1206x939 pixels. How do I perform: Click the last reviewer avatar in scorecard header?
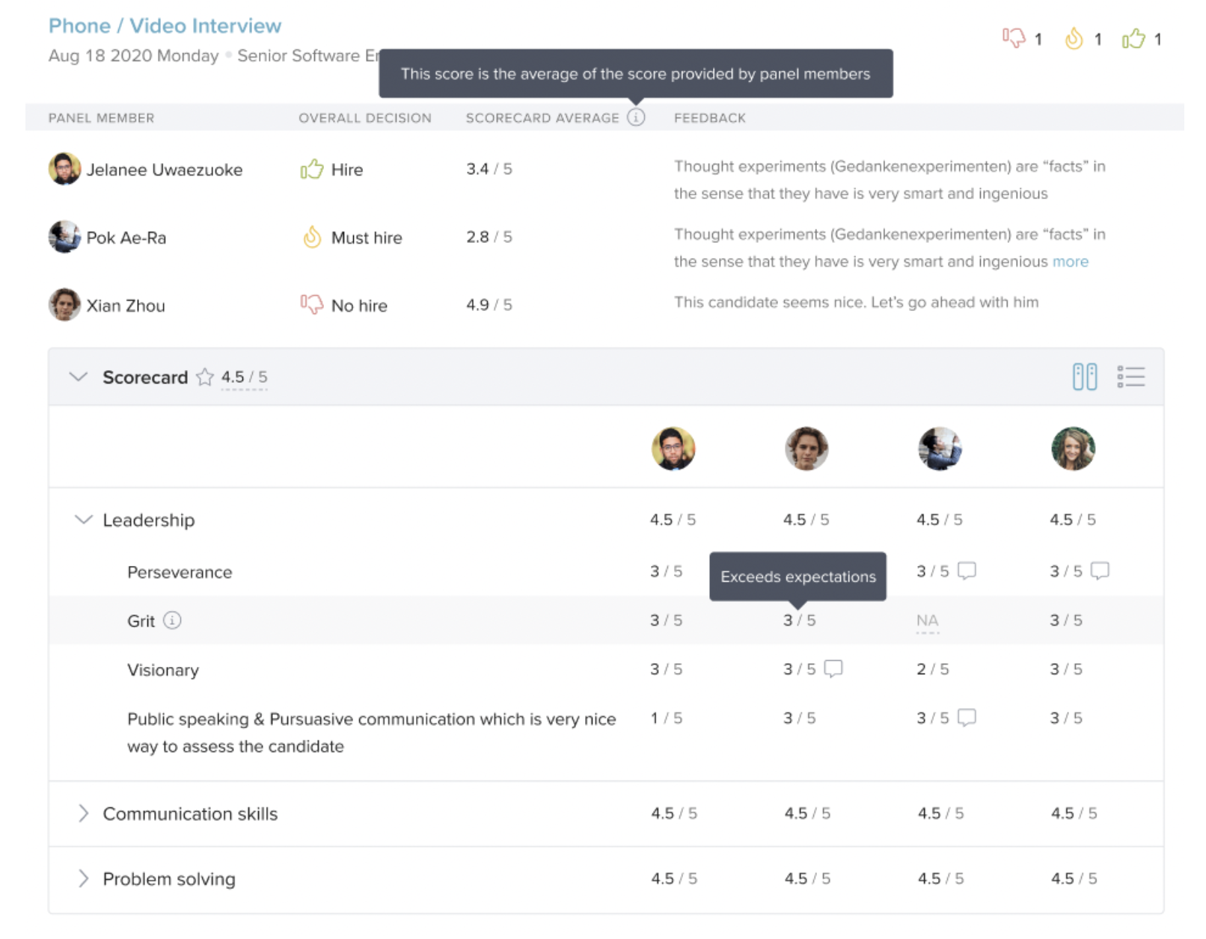click(1073, 449)
